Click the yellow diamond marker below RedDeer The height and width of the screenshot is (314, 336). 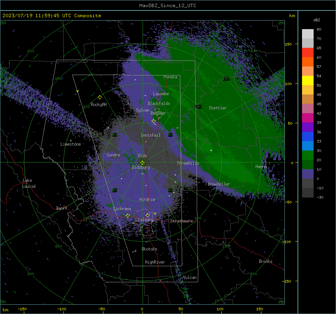tap(153, 121)
